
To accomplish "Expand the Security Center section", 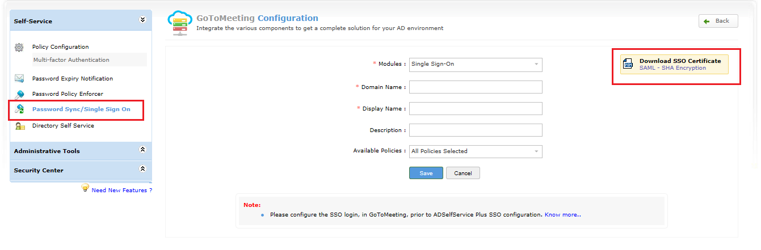I will 142,169.
